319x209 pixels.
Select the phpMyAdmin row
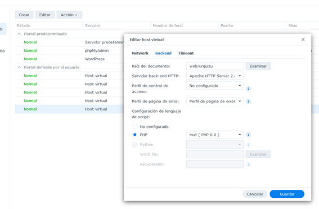pyautogui.click(x=69, y=51)
